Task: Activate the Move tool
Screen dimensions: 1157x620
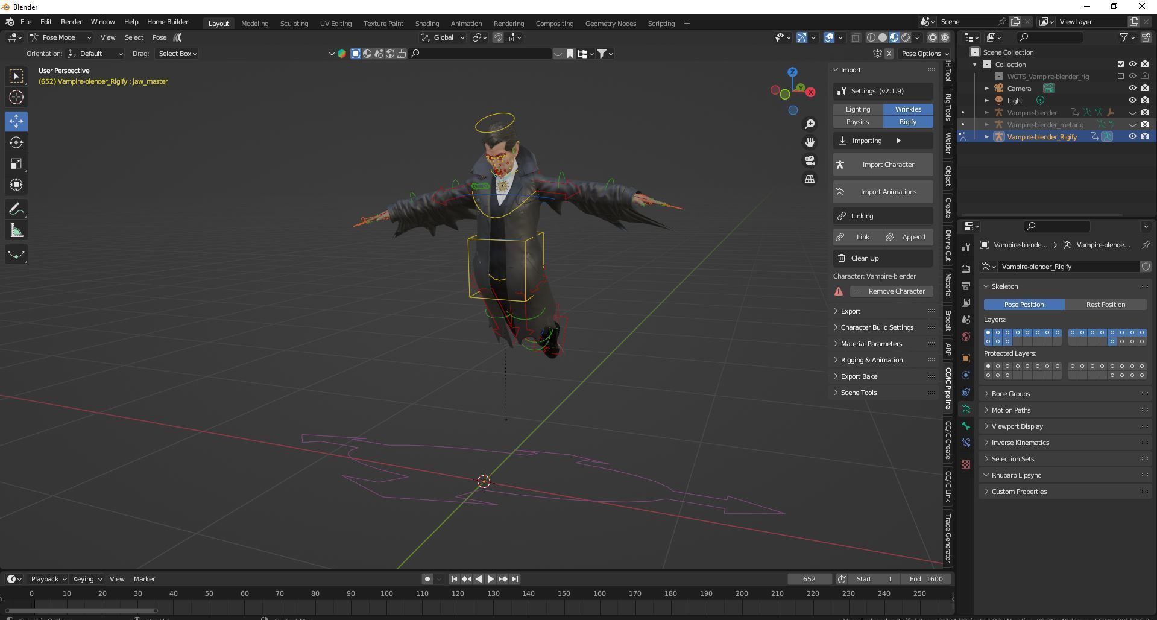Action: (16, 121)
